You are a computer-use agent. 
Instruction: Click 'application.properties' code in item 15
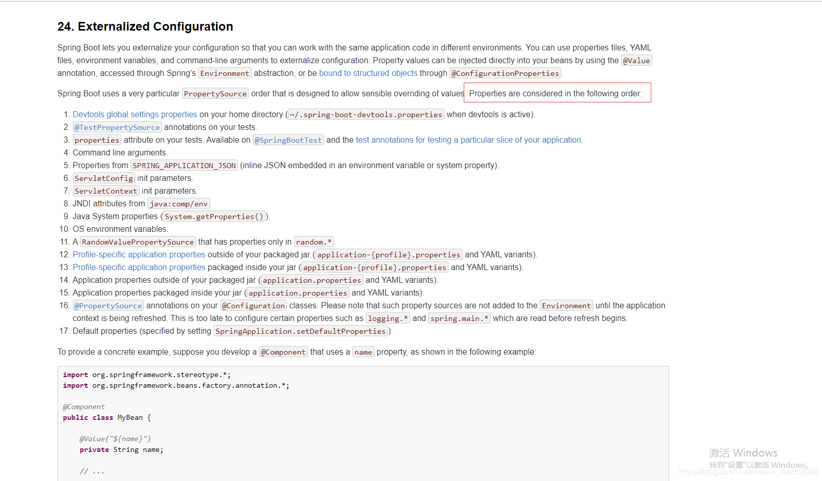(x=298, y=293)
